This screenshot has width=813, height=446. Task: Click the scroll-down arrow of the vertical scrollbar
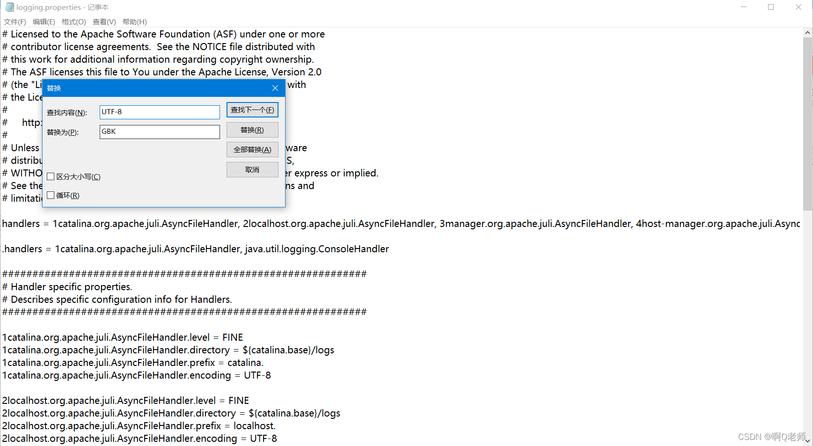click(807, 441)
